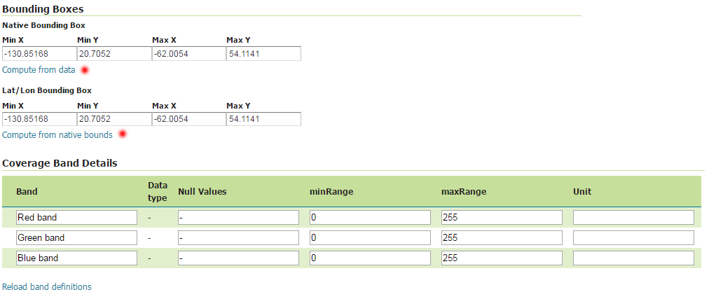Select the Red band maxRange field
Screen dimensions: 716x299
[x=502, y=217]
